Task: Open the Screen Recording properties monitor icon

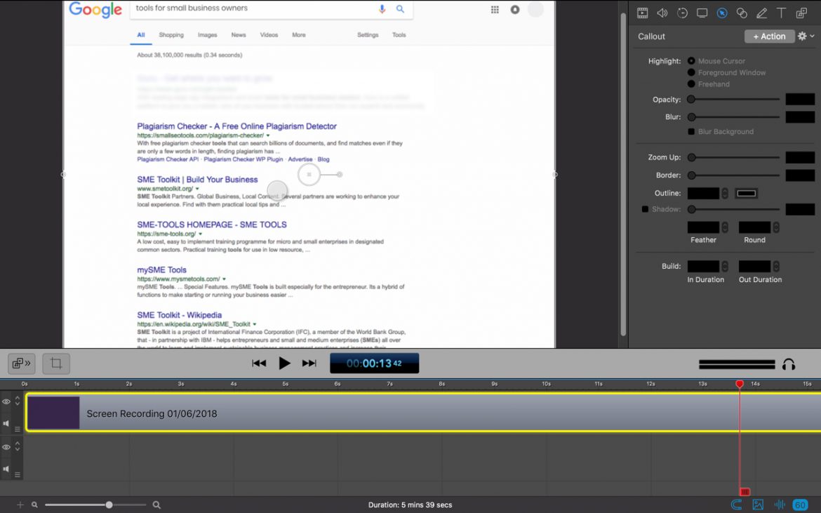Action: click(702, 13)
